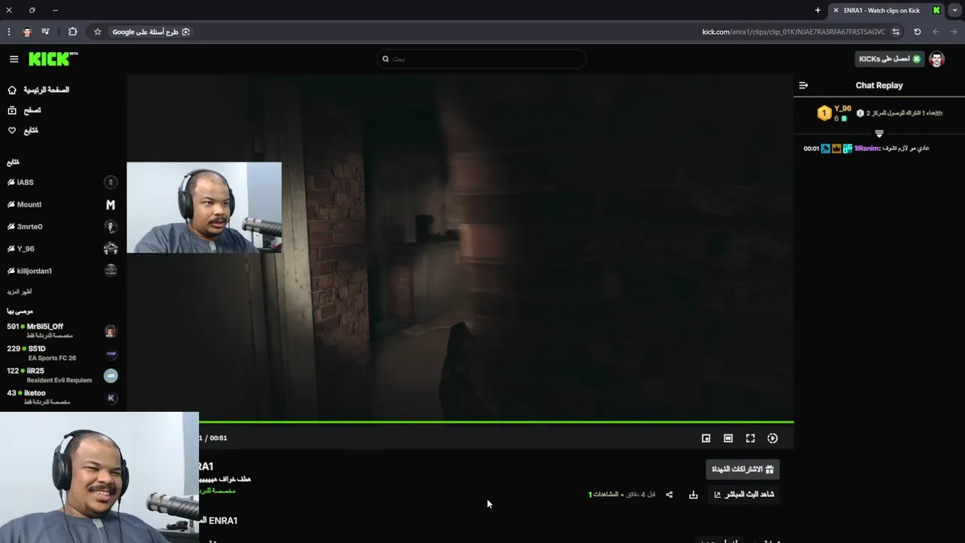
Task: Open recommended channel iketoo
Action: point(62,397)
